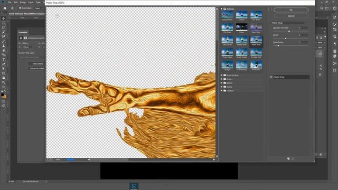Open the preview zoom percentage dropdown
The height and width of the screenshot is (190, 338).
point(64,159)
